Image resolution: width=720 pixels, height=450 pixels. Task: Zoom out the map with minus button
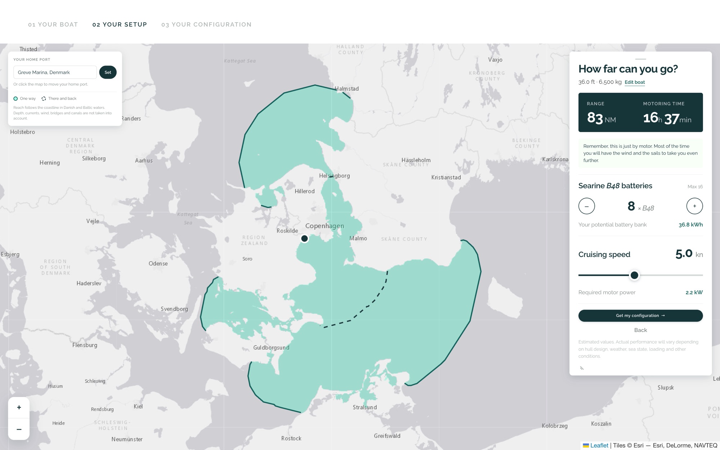click(19, 429)
